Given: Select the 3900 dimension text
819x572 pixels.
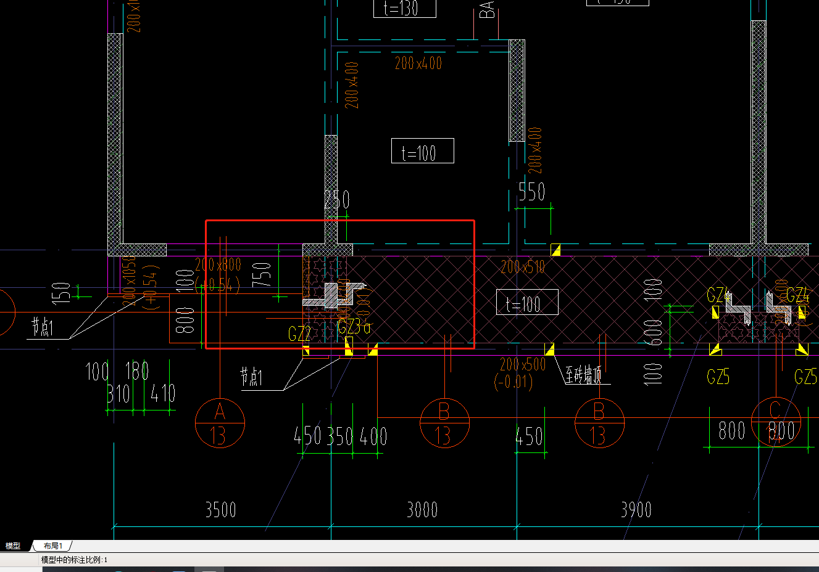Looking at the screenshot, I should click(x=636, y=510).
